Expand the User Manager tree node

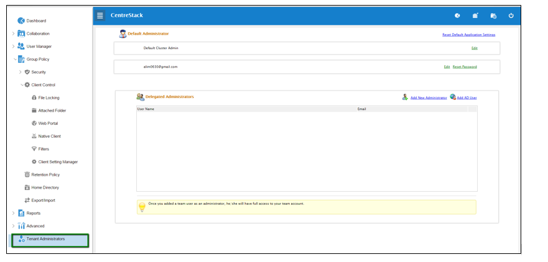pos(13,47)
